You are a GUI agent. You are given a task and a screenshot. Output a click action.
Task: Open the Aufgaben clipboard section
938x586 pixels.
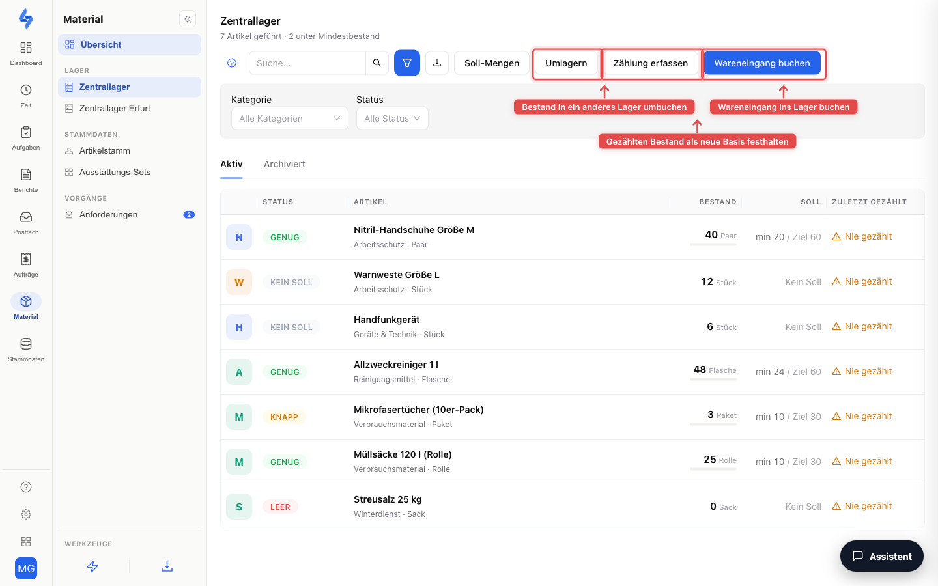click(26, 138)
